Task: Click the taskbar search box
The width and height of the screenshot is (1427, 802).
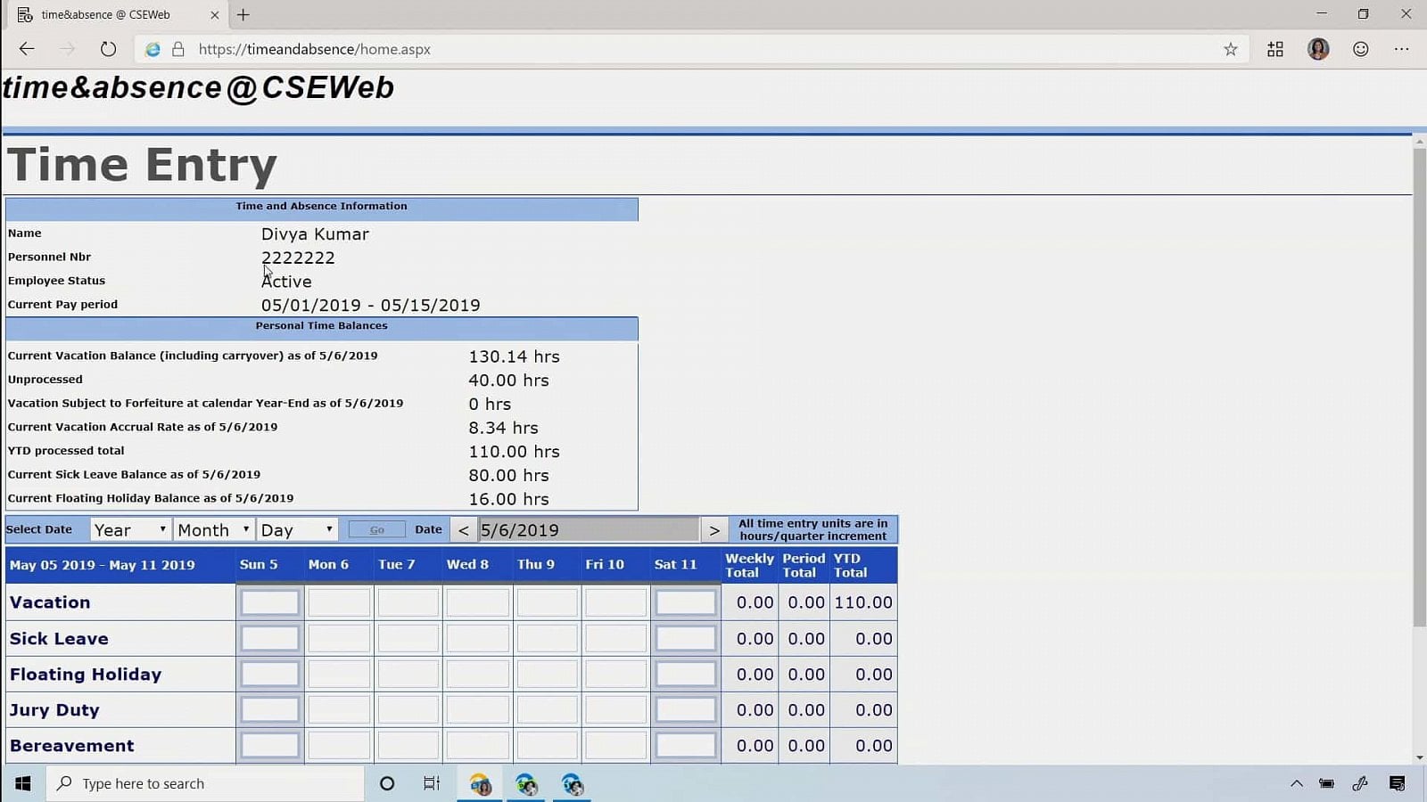Action: [206, 783]
